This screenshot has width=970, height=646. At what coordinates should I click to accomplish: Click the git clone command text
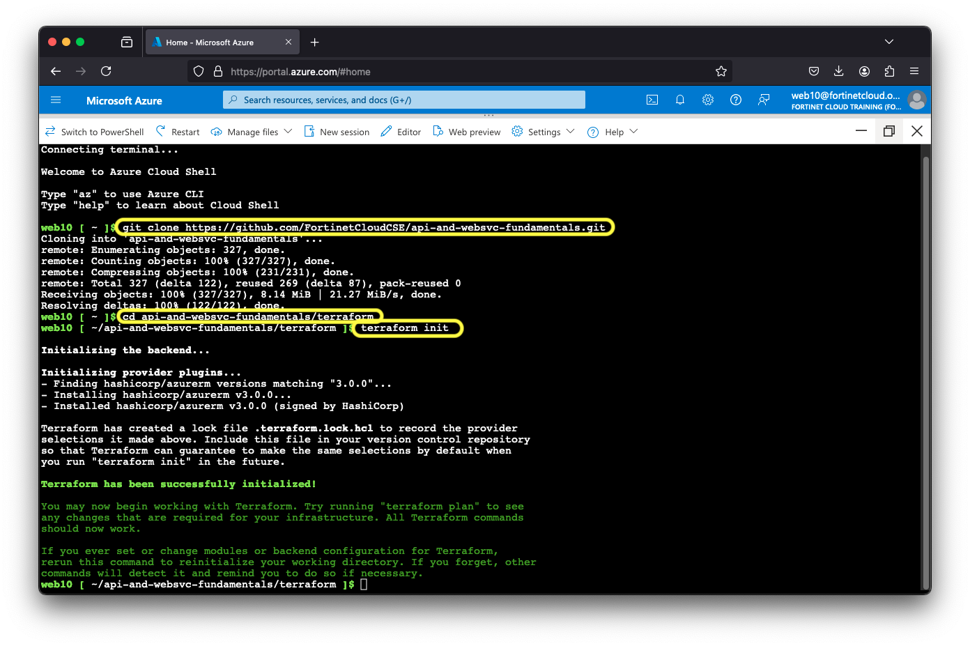[364, 227]
